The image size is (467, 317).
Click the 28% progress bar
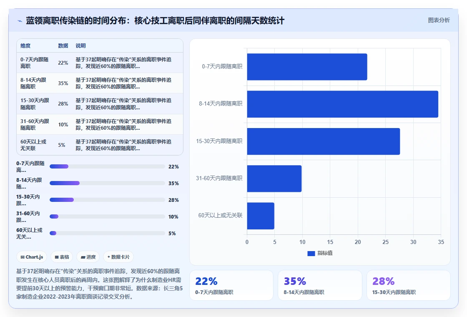pos(107,200)
